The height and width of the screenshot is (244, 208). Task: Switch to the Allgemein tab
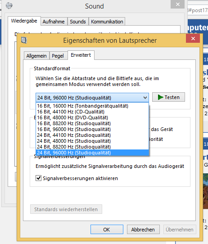tap(36, 56)
